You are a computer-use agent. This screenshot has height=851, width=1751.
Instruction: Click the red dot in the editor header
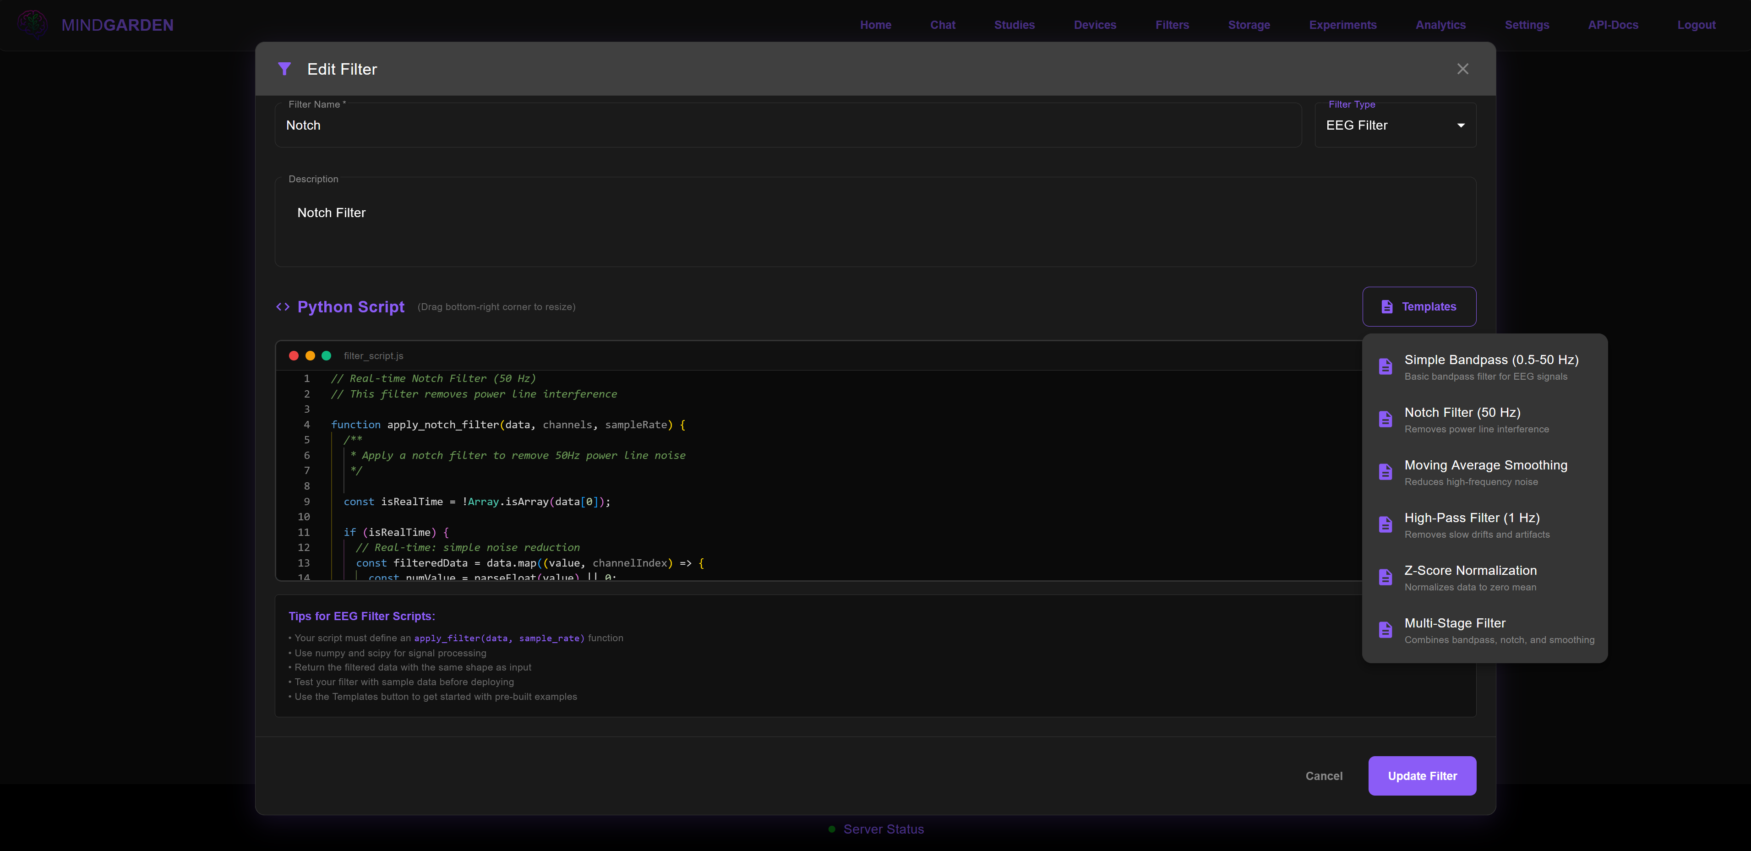click(294, 355)
